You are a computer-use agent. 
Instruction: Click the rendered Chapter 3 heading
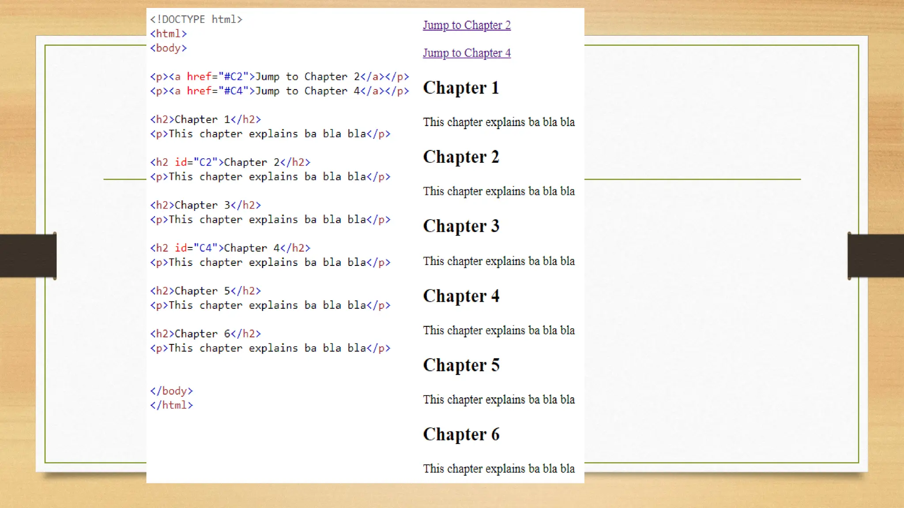461,226
